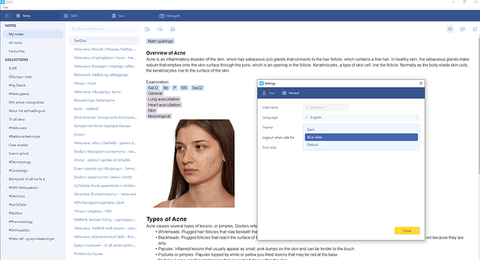Click the Heart auscultation tag

point(164,105)
